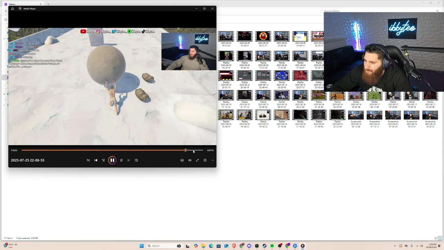Viewport: 444px width, 250px height.
Task: Go to previous track in Media Player
Action: pyautogui.click(x=96, y=160)
